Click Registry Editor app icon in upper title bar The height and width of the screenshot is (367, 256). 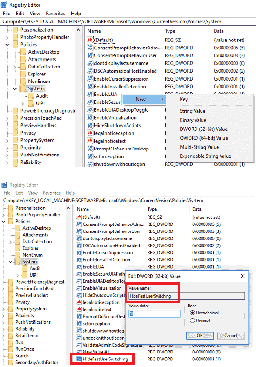[x=4, y=5]
